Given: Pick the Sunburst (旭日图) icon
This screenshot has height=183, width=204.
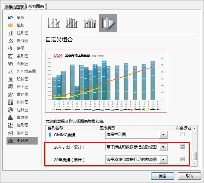Looking at the screenshot, I should pyautogui.click(x=10, y=110).
